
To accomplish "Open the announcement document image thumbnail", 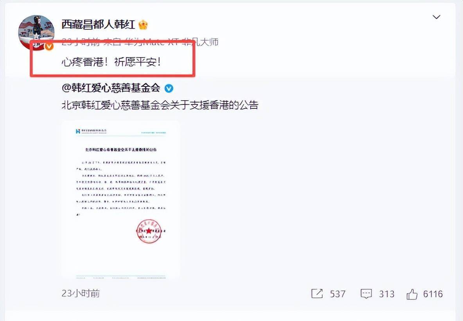I will [x=121, y=200].
